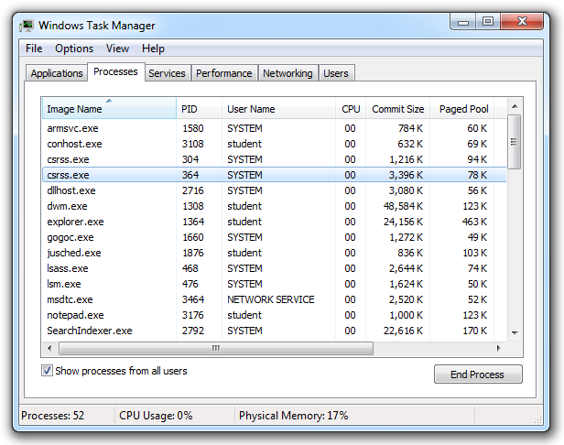Select the explorer.exe process row
The width and height of the screenshot is (564, 445).
click(274, 222)
